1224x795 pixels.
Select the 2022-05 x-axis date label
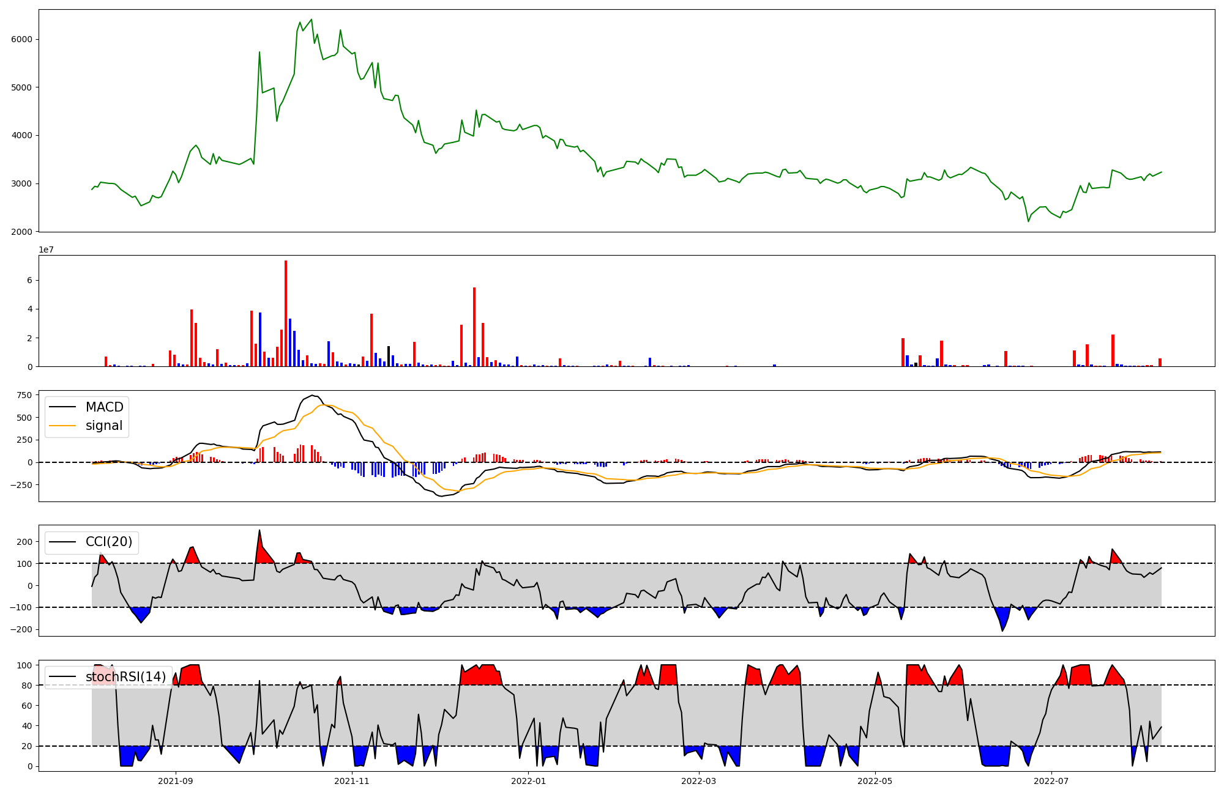pos(875,780)
